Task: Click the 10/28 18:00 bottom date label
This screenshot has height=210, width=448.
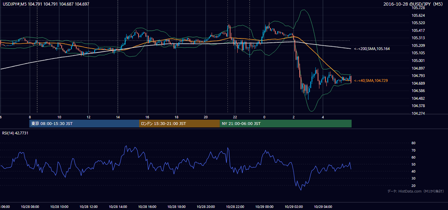Action: 176,207
